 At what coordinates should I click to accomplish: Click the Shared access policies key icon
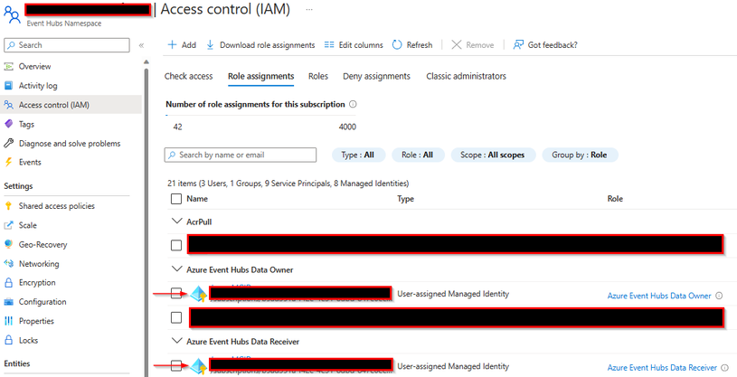click(x=8, y=206)
